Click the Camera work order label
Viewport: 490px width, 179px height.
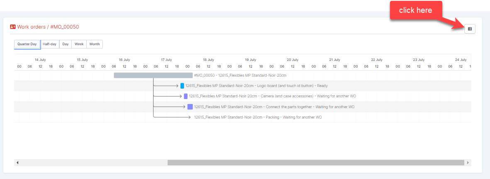click(272, 96)
